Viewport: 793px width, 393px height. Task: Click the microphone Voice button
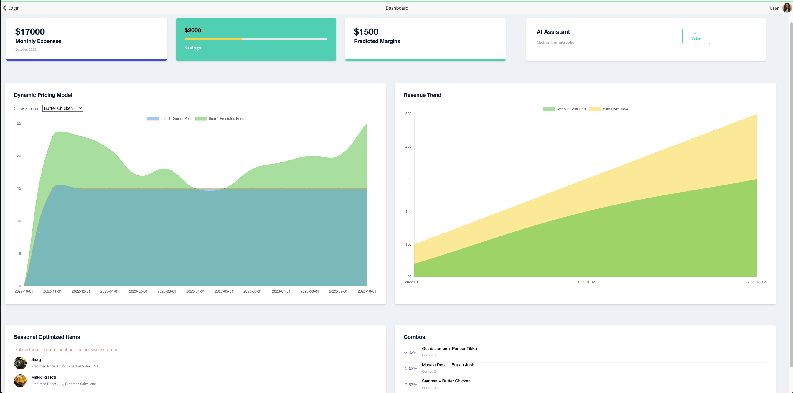[696, 36]
